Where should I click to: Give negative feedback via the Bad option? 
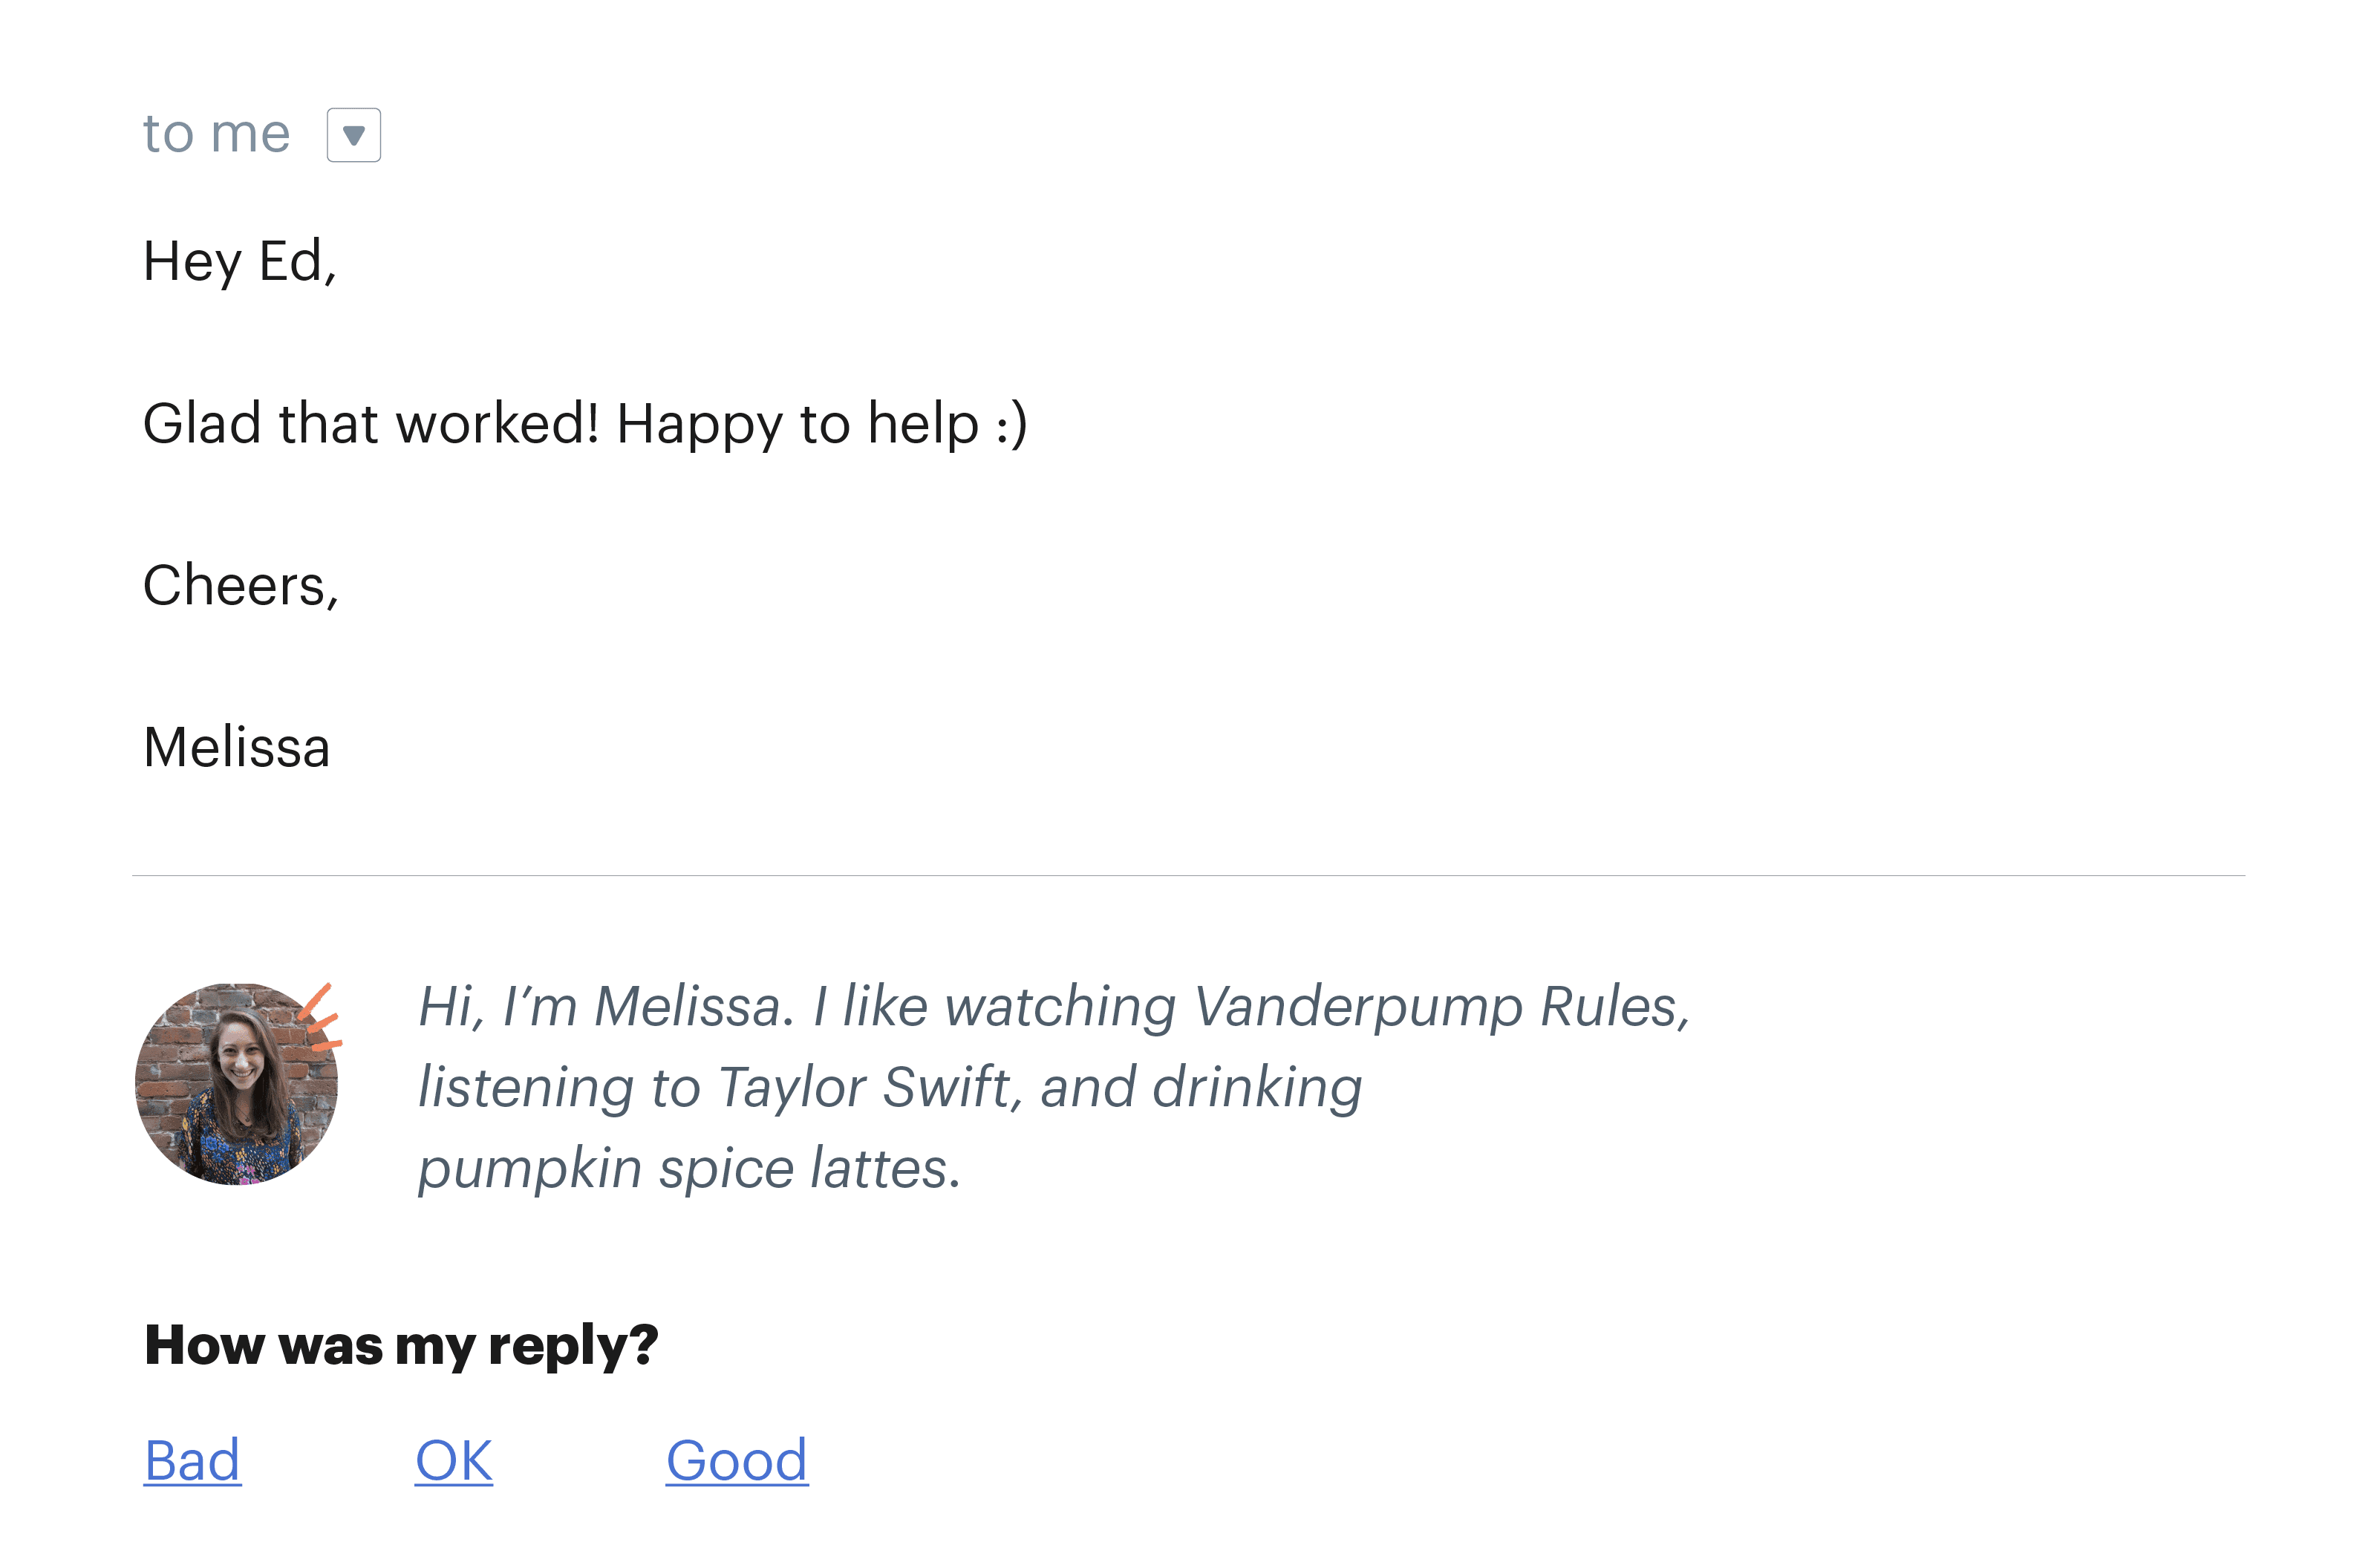[x=193, y=1461]
